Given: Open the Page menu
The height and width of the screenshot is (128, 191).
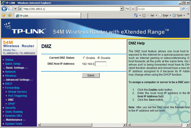Looking at the screenshot, I should pyautogui.click(x=165, y=16).
